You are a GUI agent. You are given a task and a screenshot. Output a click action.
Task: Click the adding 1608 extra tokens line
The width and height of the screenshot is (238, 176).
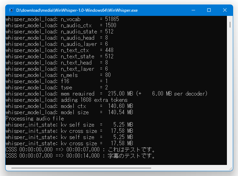(66, 100)
